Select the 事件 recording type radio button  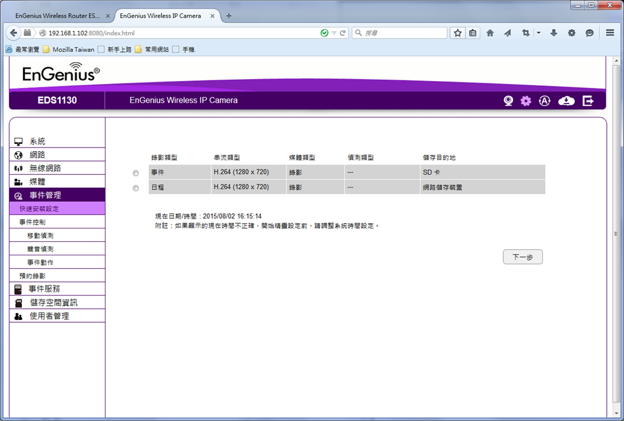coord(136,173)
